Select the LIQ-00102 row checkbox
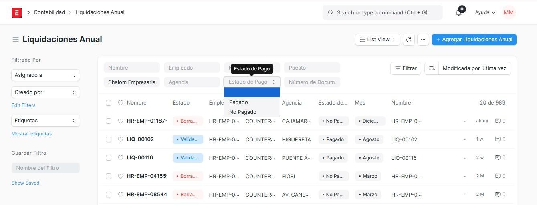Image resolution: width=537 pixels, height=205 pixels. click(x=109, y=139)
